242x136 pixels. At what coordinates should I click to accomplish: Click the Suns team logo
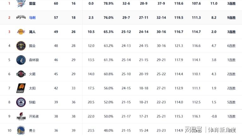coord(21,88)
